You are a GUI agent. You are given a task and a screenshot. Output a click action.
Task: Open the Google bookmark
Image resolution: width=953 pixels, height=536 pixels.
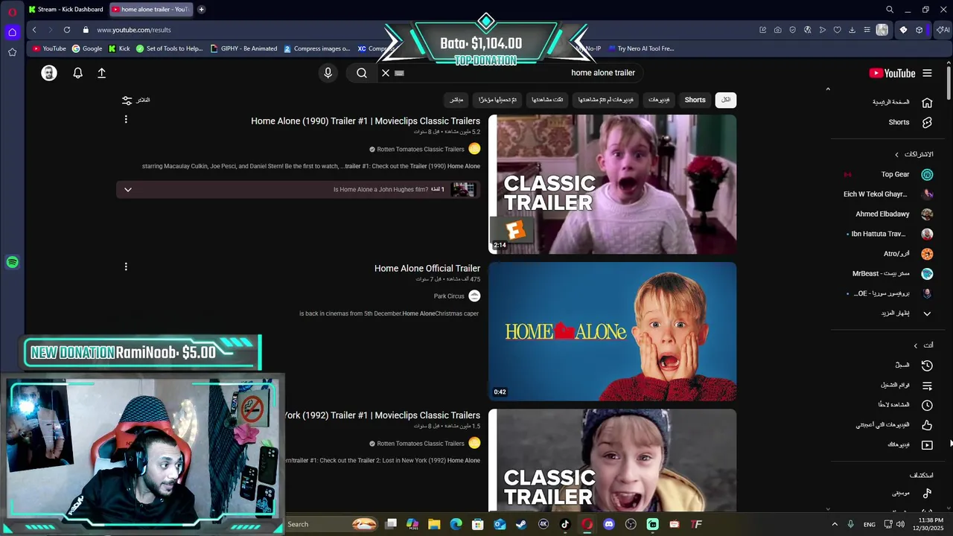[x=87, y=48]
